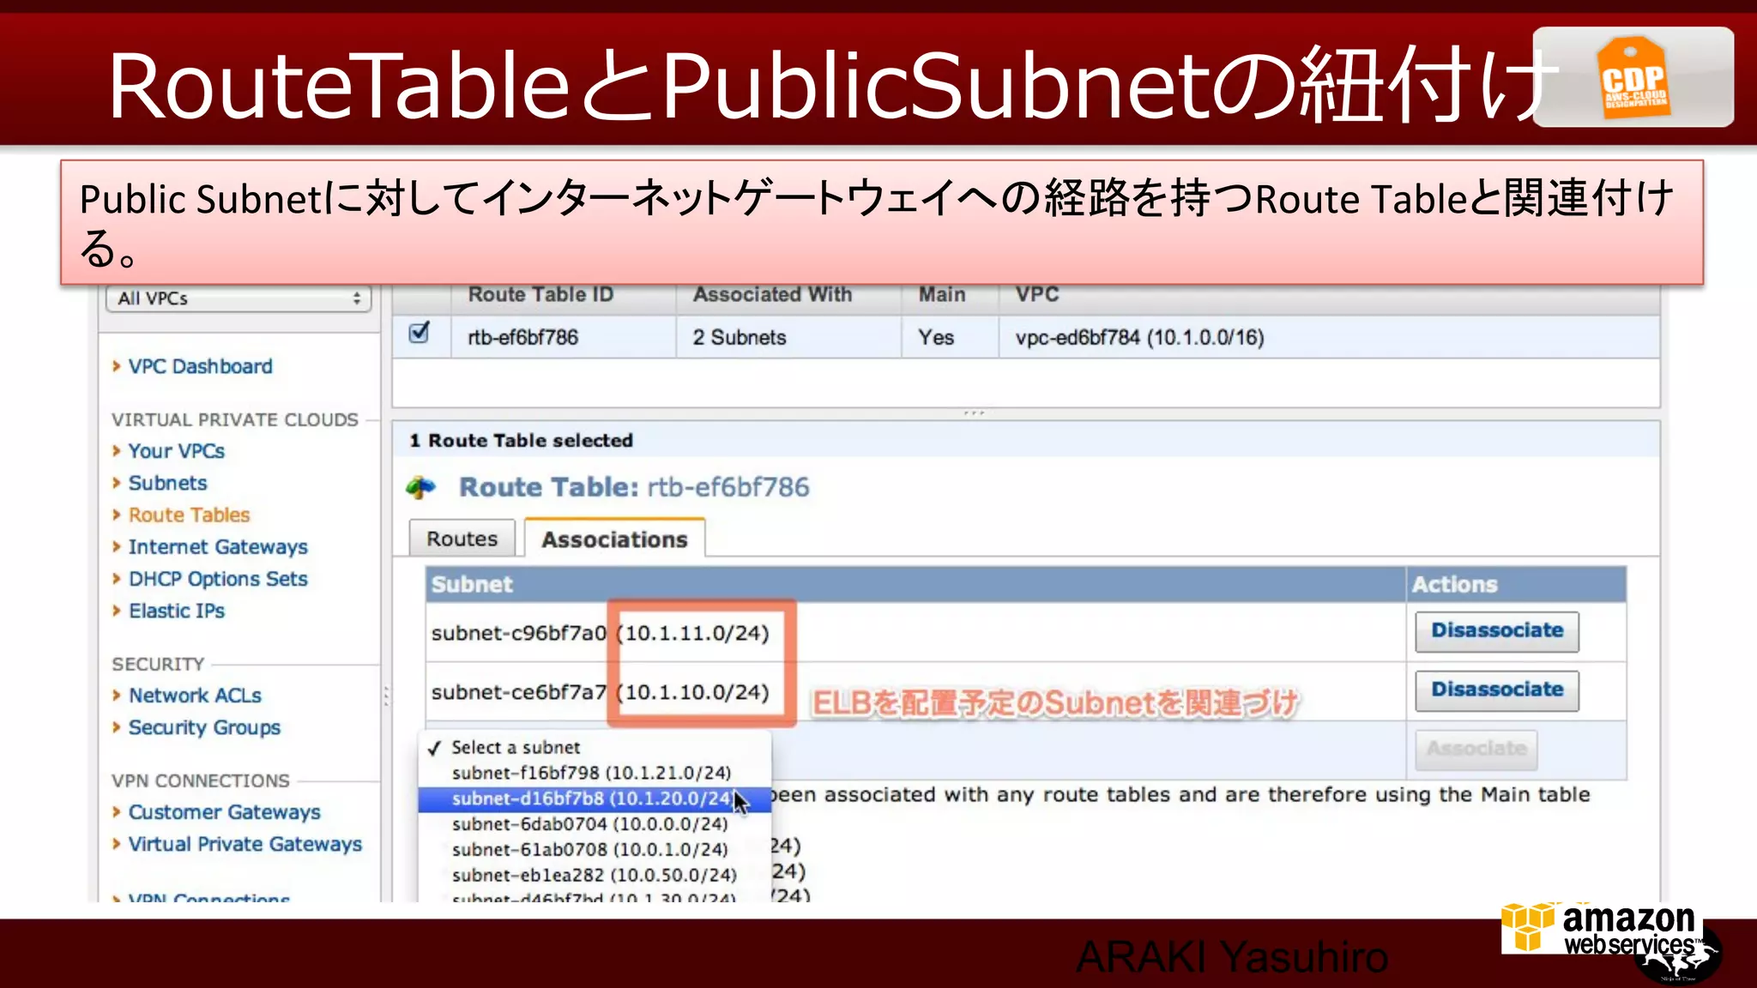The width and height of the screenshot is (1757, 988).
Task: Click vpc-ed6bf784 (10.1.0.0/16) cell
Action: point(1140,337)
